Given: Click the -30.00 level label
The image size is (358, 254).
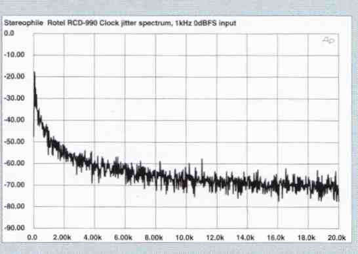Looking at the screenshot, I should click(x=14, y=98).
